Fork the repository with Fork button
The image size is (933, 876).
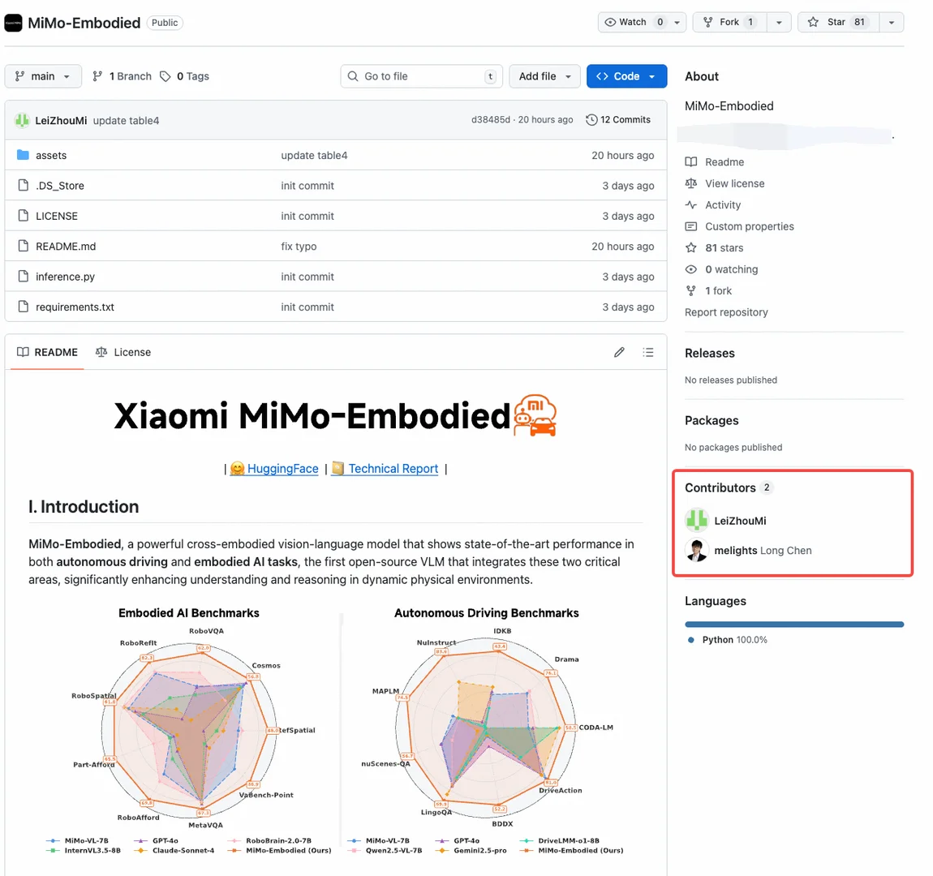tap(729, 22)
